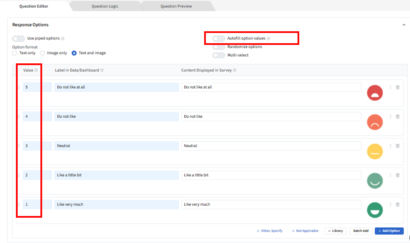This screenshot has width=410, height=243.
Task: Open the Question Preview tab
Action: (x=176, y=6)
